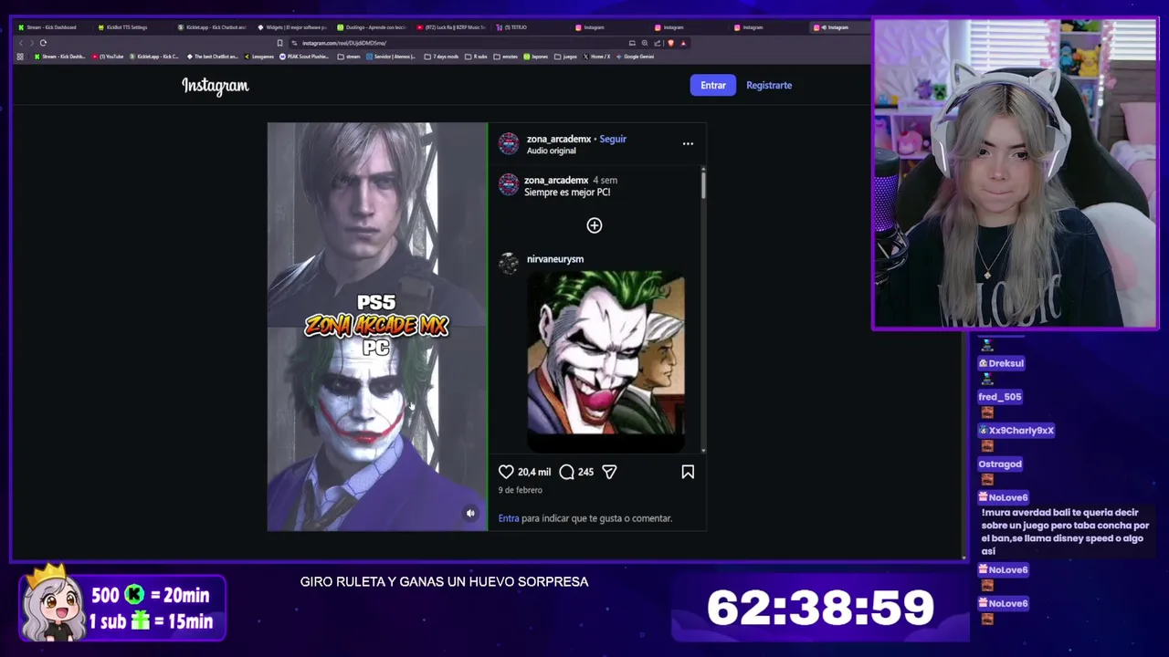Image resolution: width=1169 pixels, height=657 pixels.
Task: Open the Kicklet.app bookmark in the bookmarks bar
Action: 154,57
